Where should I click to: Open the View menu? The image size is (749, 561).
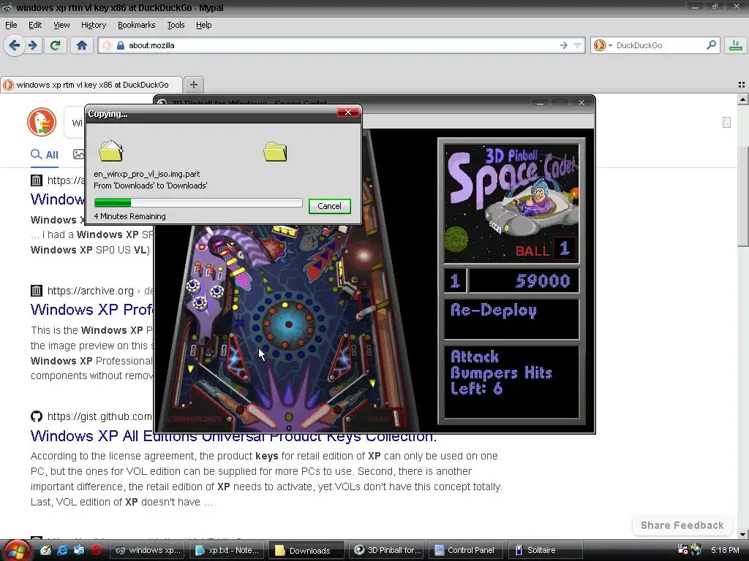(x=61, y=25)
